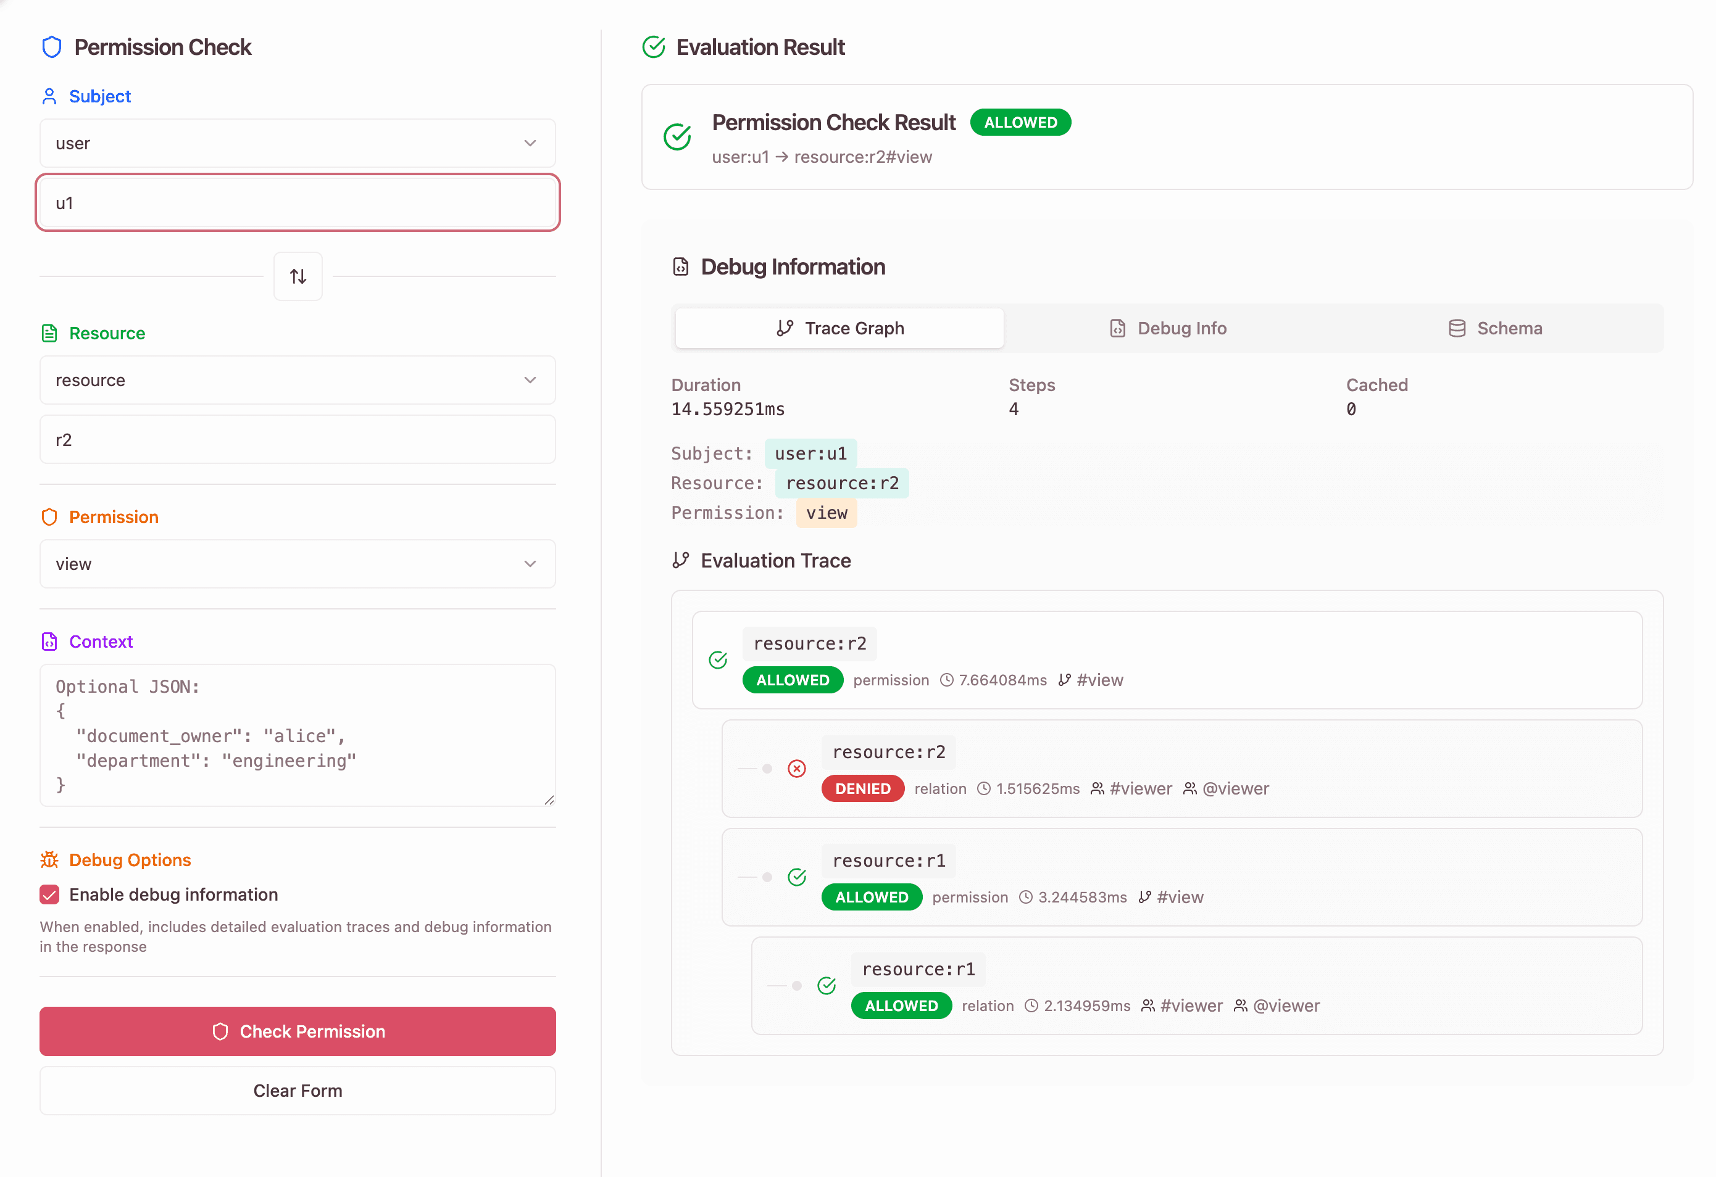Open the subject type dropdown showing user
1716x1177 pixels.
[x=298, y=142]
